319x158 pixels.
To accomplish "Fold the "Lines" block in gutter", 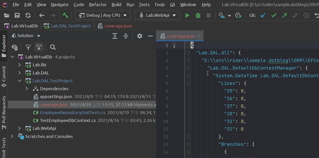I will point(188,83).
